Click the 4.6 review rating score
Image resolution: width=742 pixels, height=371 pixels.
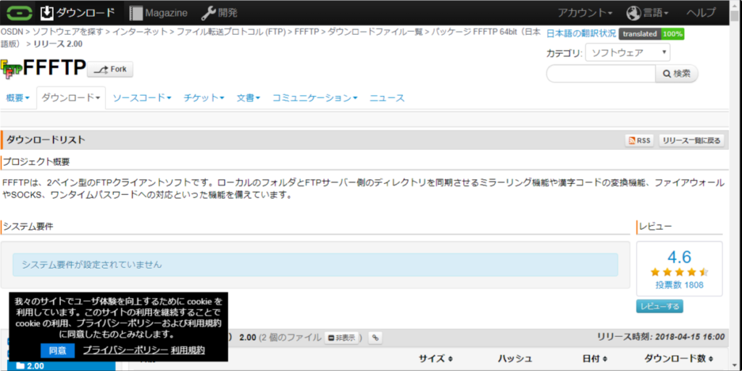point(679,257)
